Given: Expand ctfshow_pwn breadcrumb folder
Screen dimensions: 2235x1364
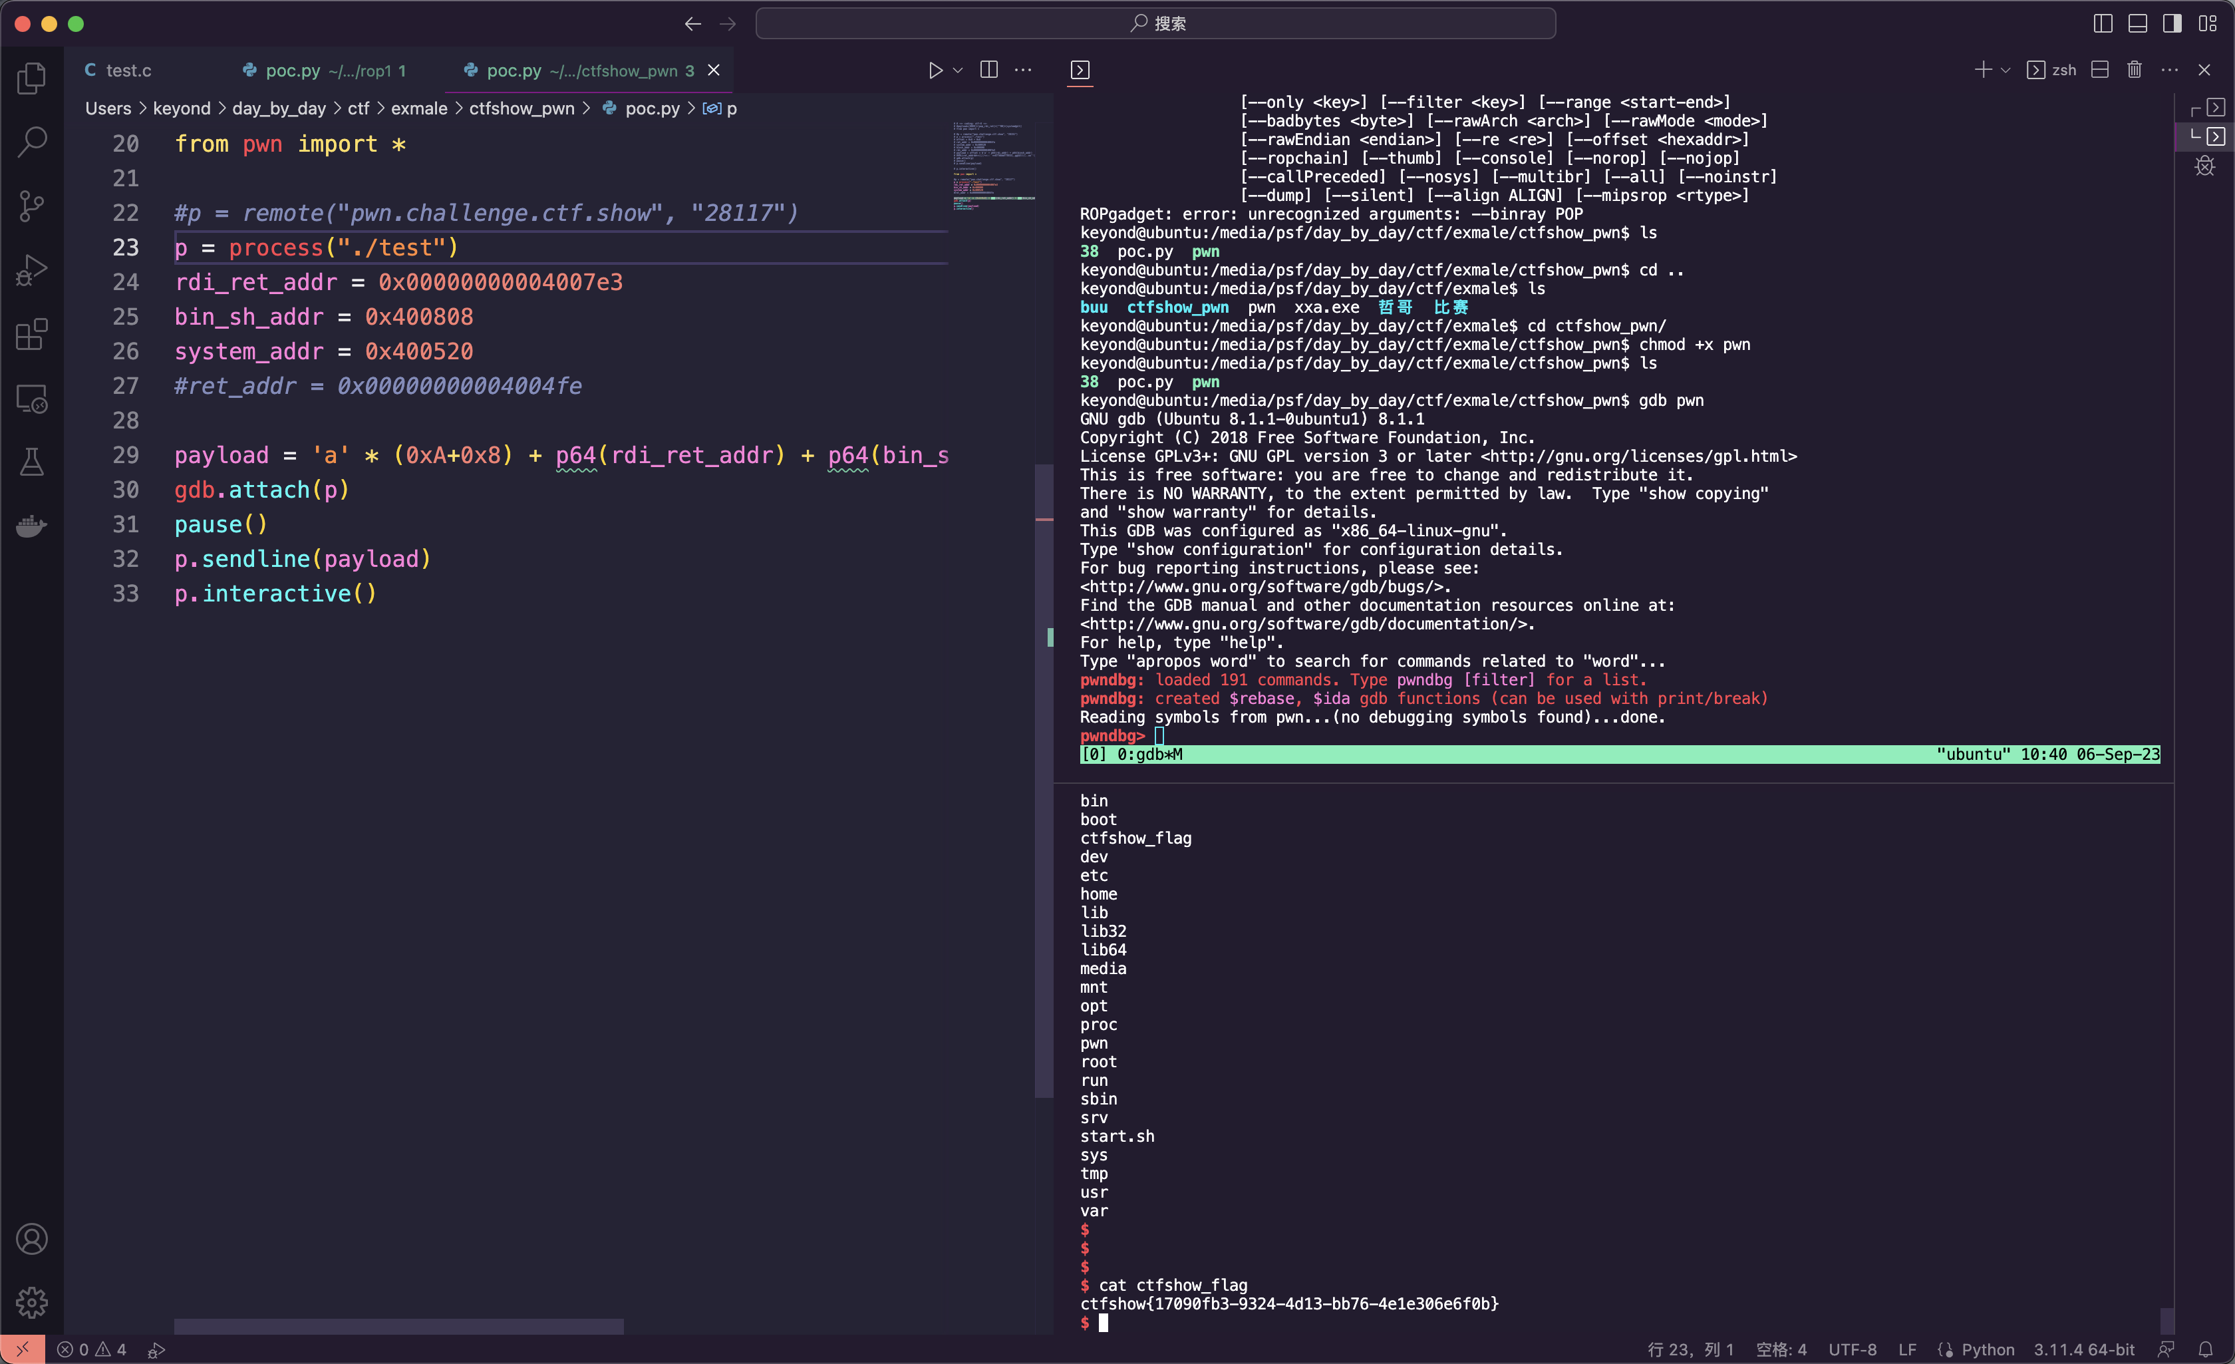Looking at the screenshot, I should [x=521, y=109].
